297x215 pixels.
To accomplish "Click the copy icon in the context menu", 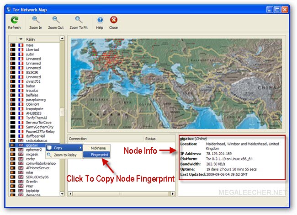I will [49, 148].
